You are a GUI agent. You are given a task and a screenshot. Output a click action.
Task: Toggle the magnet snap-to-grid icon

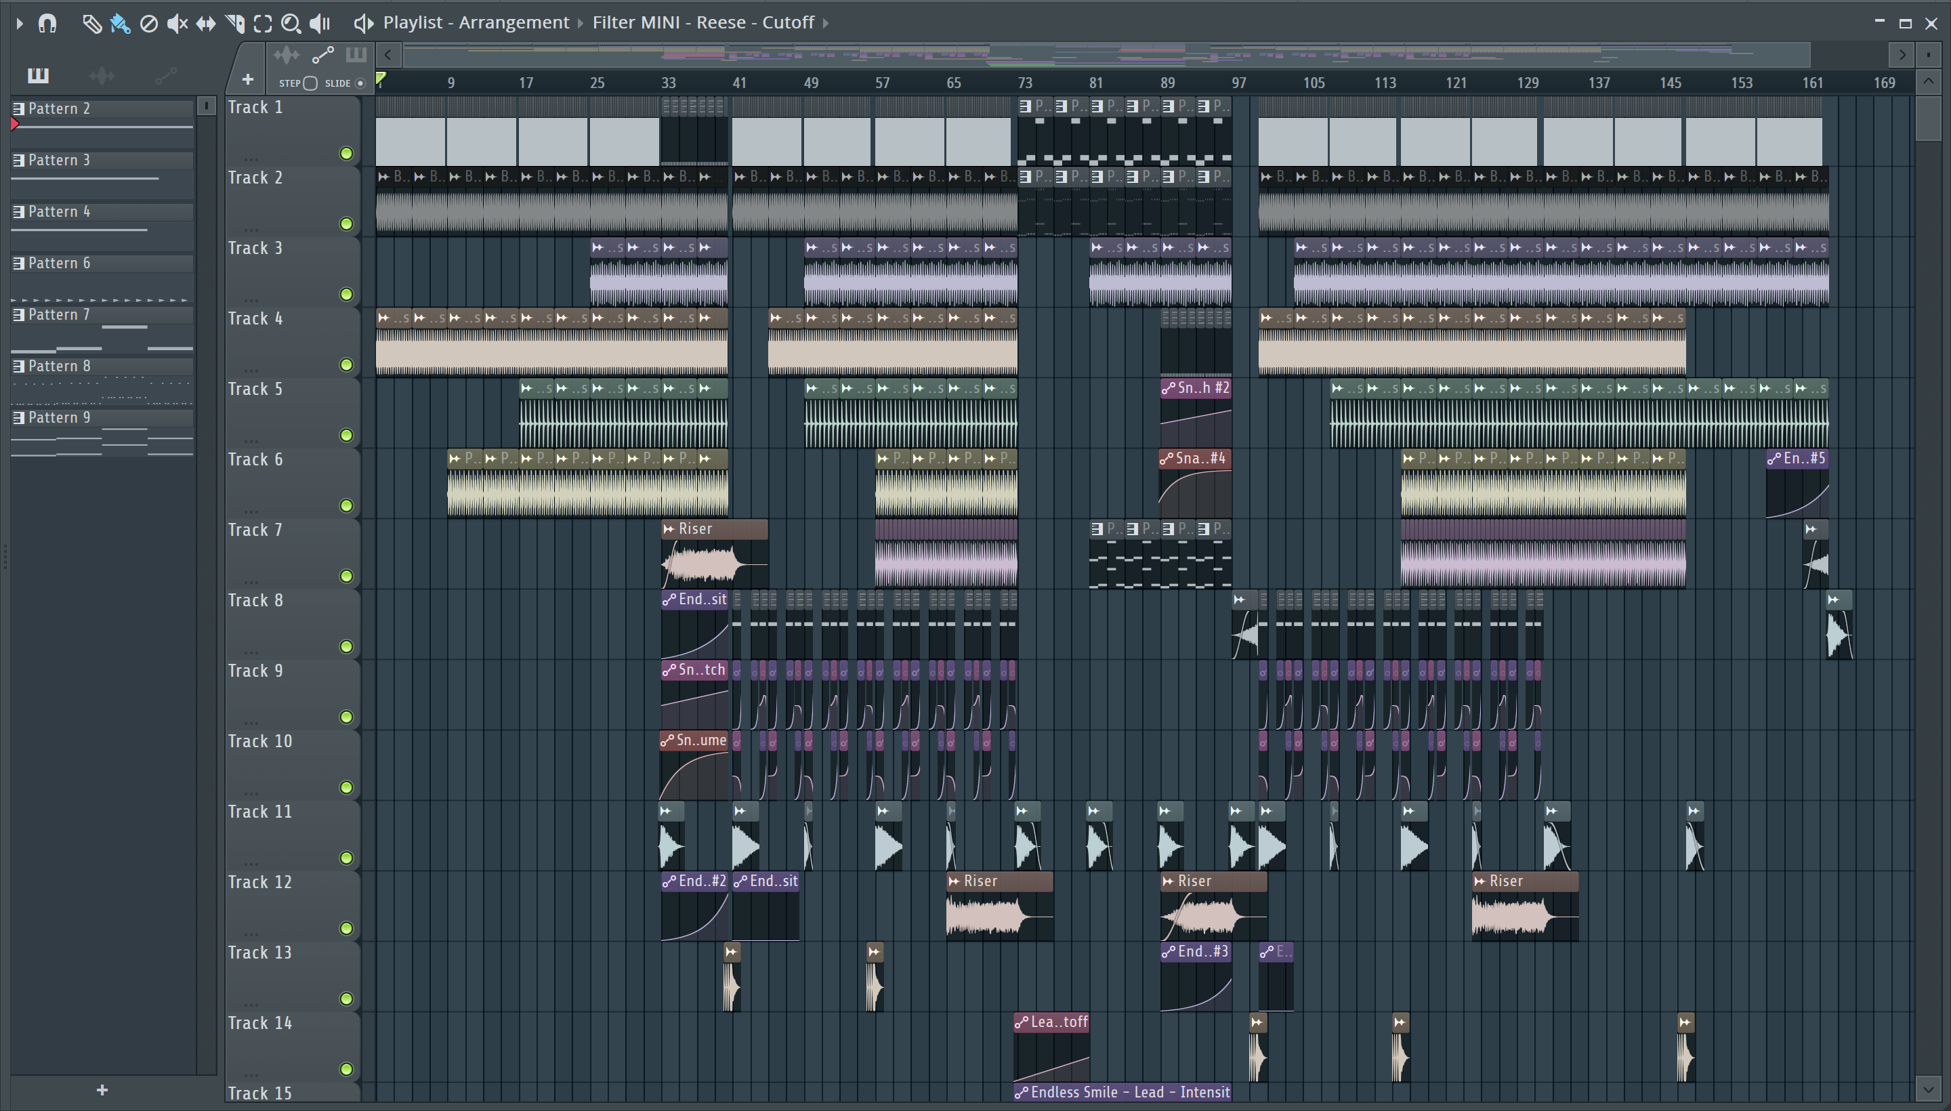click(47, 24)
